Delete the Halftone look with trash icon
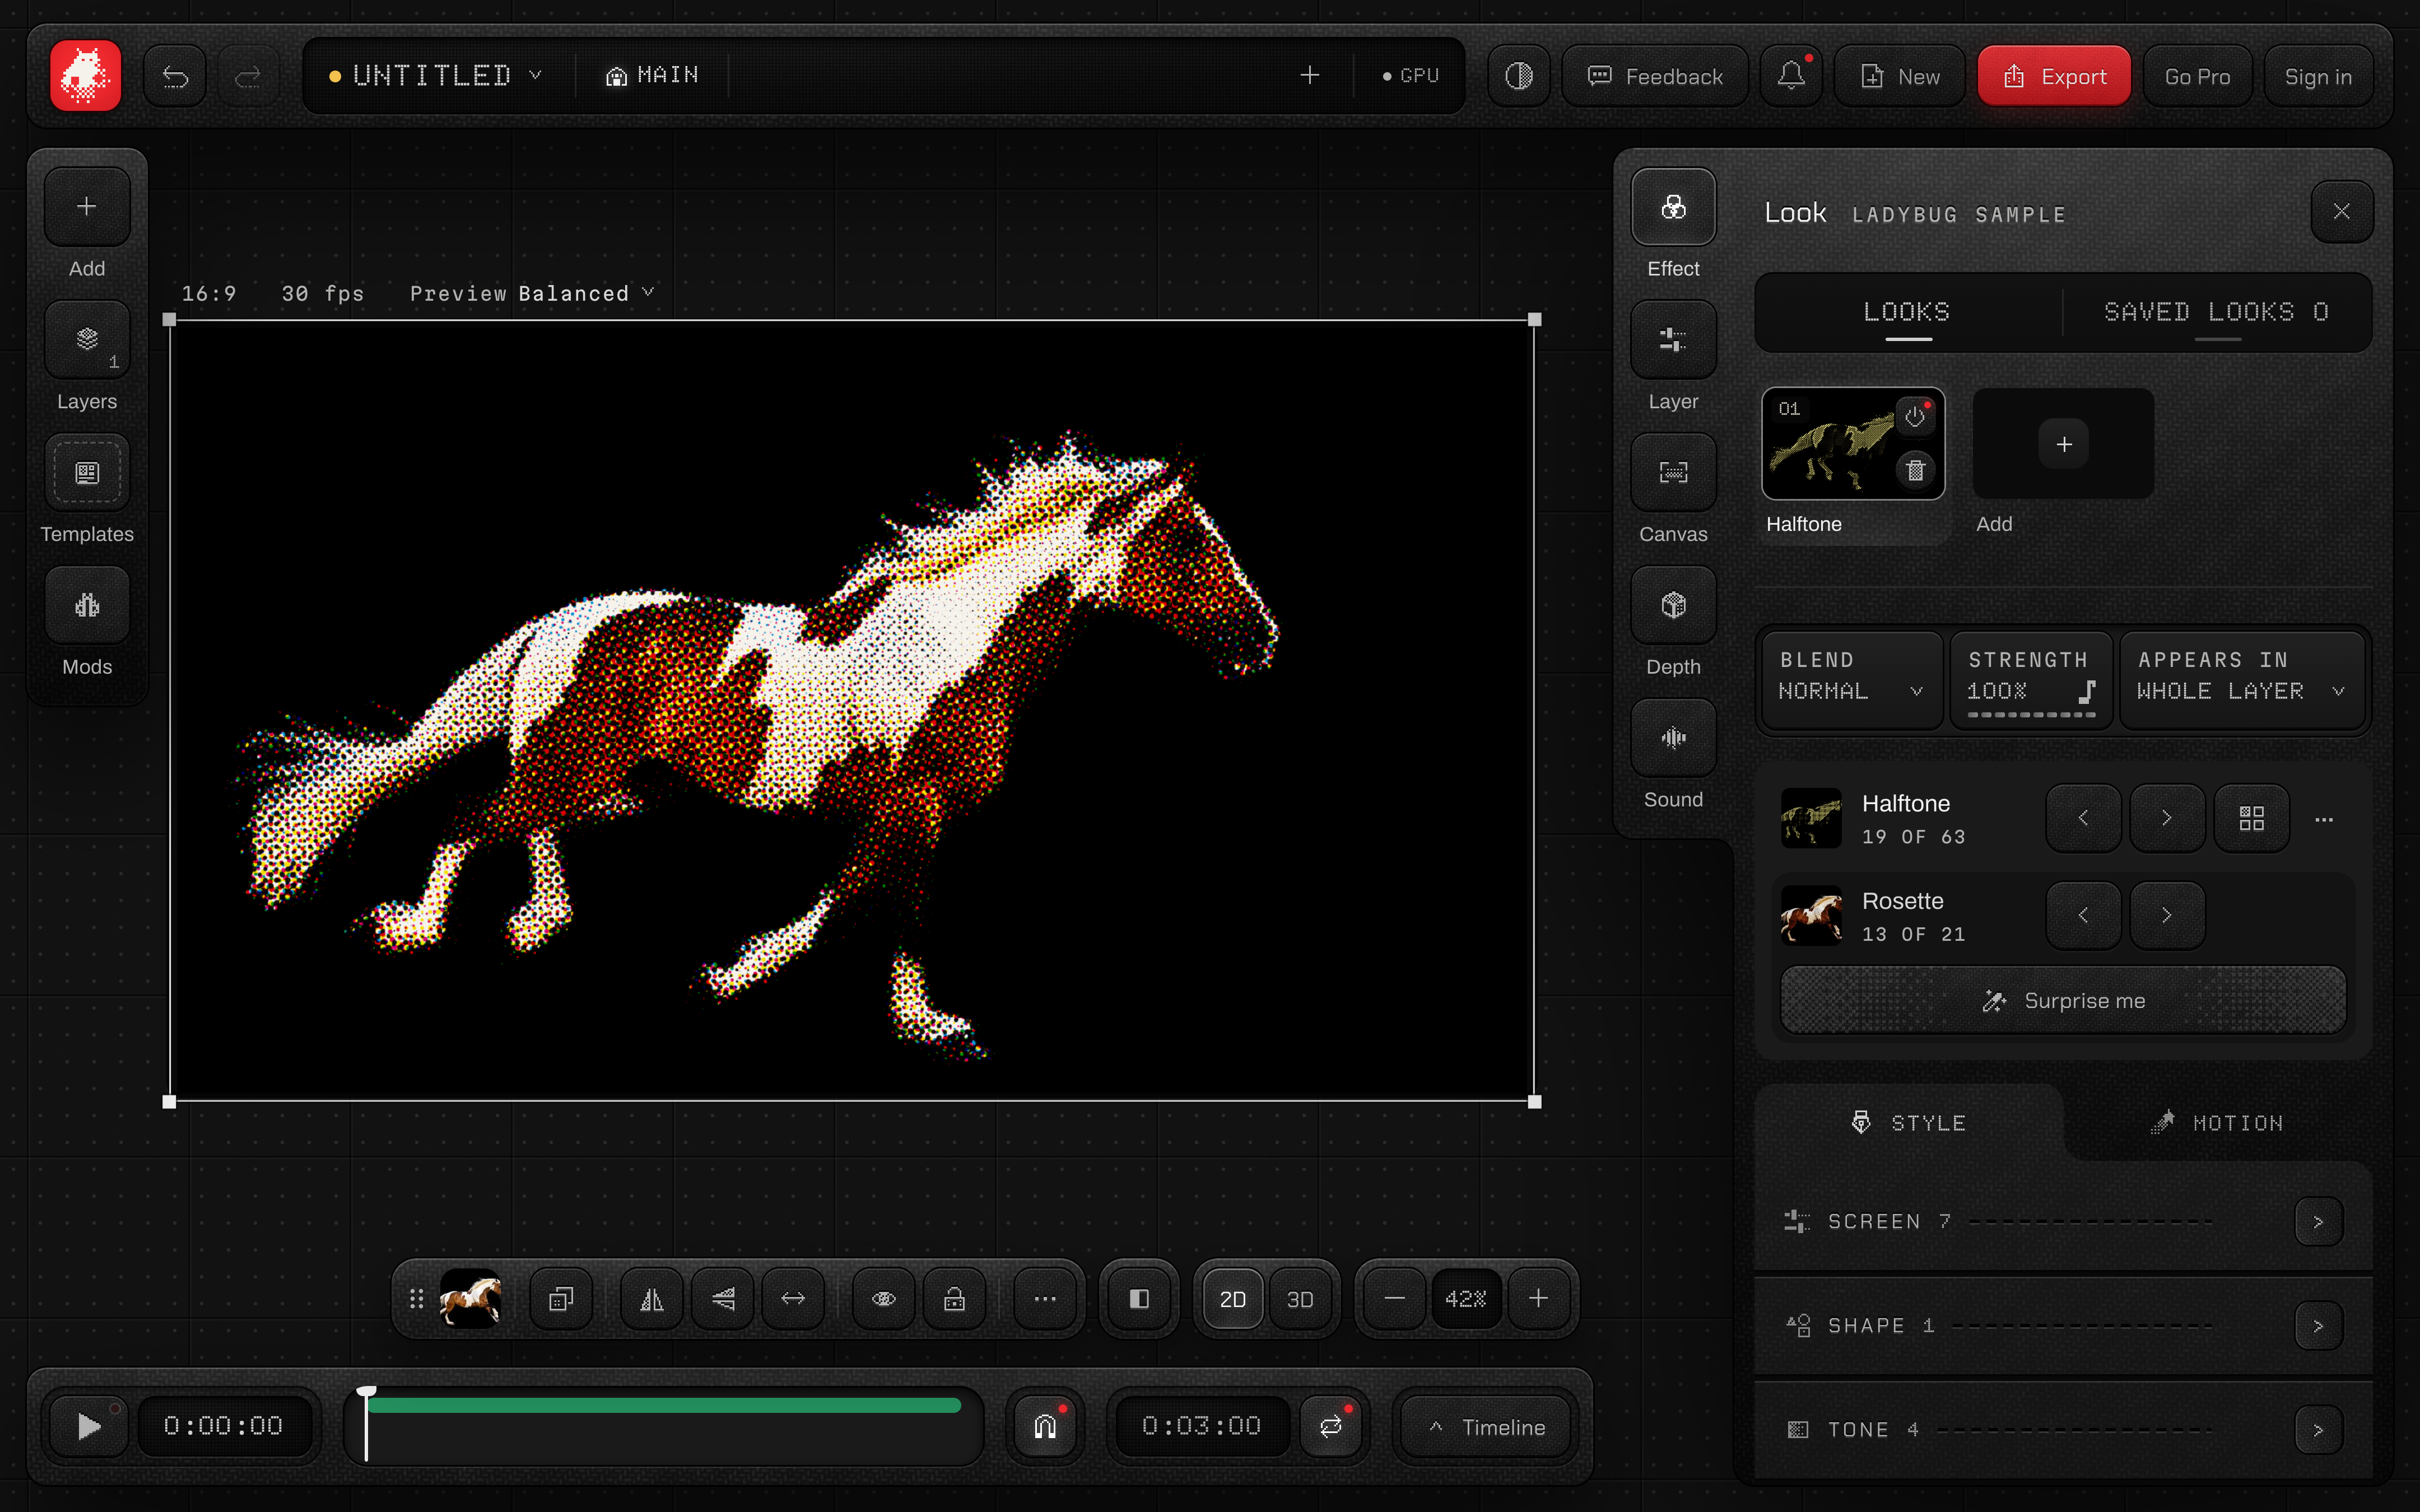The height and width of the screenshot is (1512, 2420). 1915,470
